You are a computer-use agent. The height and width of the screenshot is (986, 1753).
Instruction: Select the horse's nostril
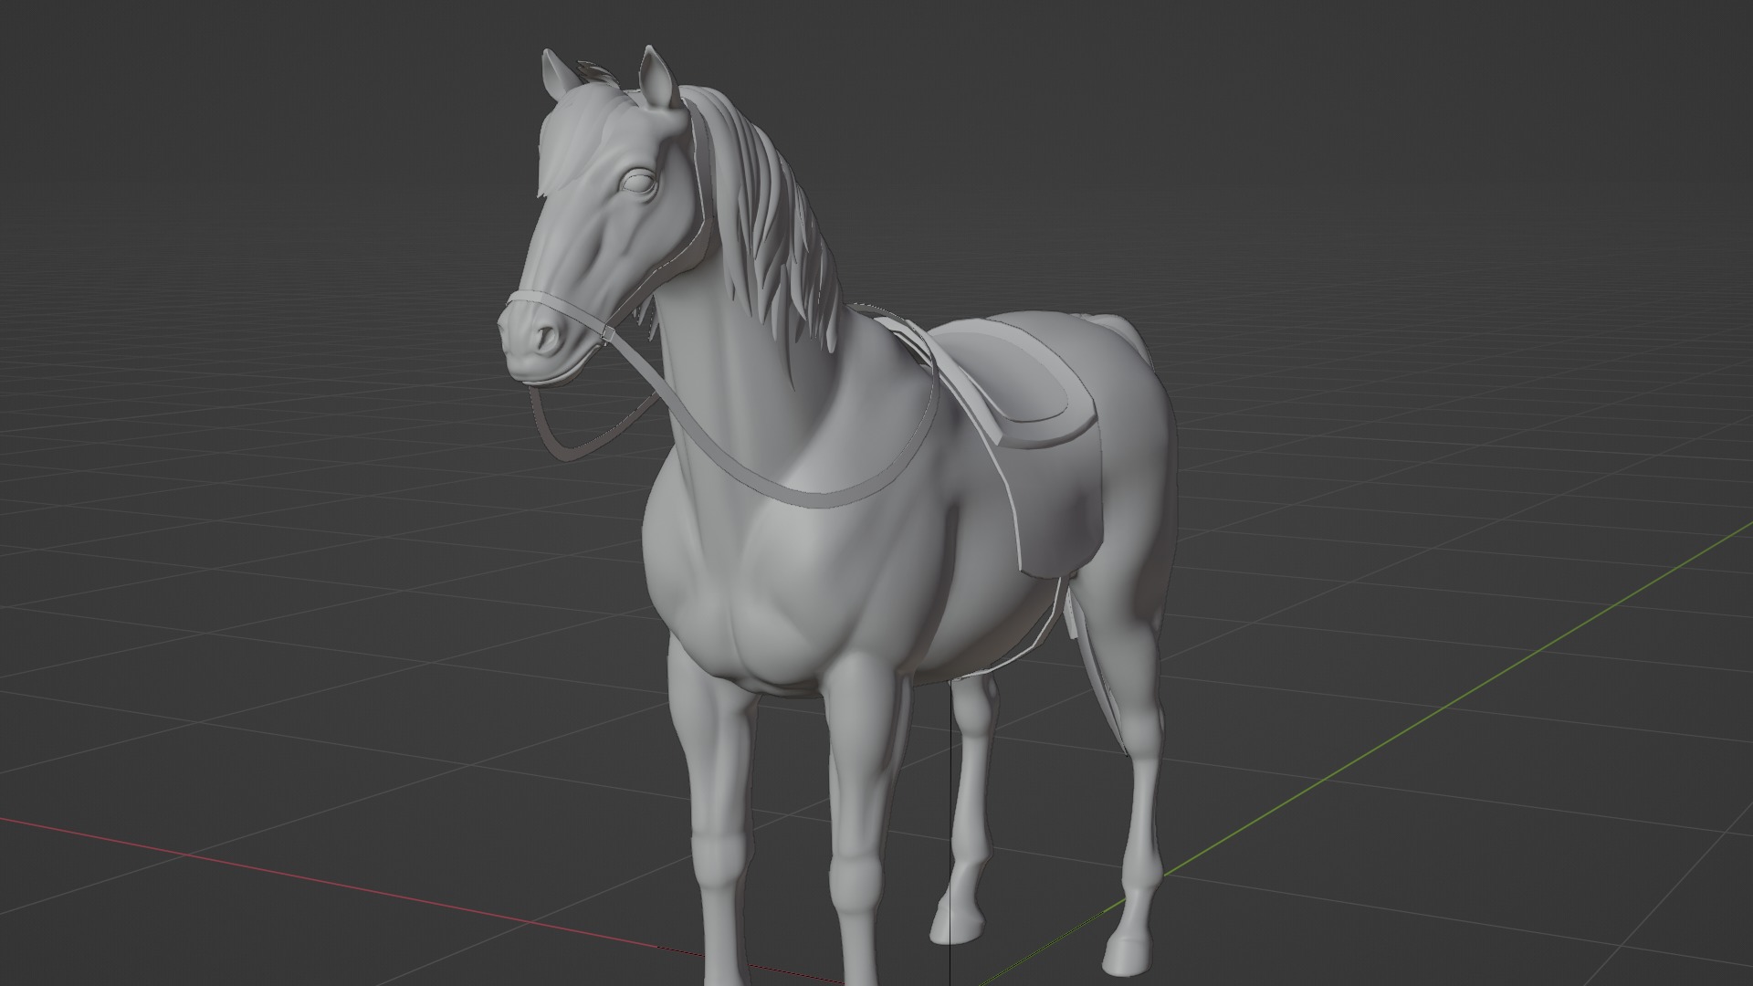click(x=548, y=339)
